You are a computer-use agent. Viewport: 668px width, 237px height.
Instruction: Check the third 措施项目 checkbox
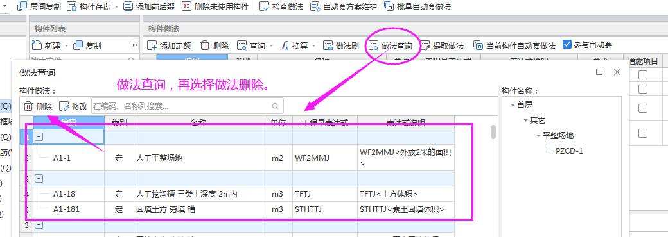point(643,108)
